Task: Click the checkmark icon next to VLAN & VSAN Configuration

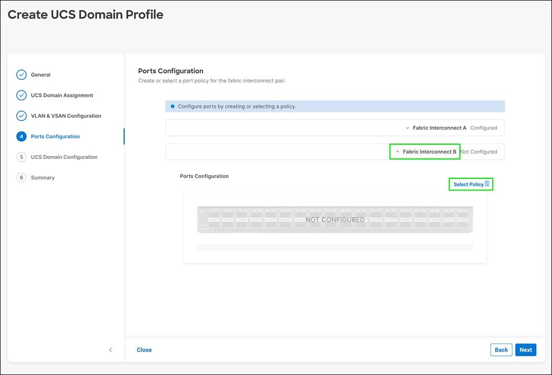Action: pyautogui.click(x=22, y=116)
